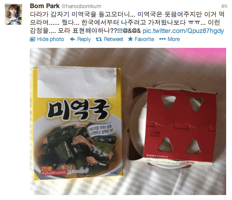Click the More three-dots icon
This screenshot has height=200, width=232.
pyautogui.click(x=162, y=39)
